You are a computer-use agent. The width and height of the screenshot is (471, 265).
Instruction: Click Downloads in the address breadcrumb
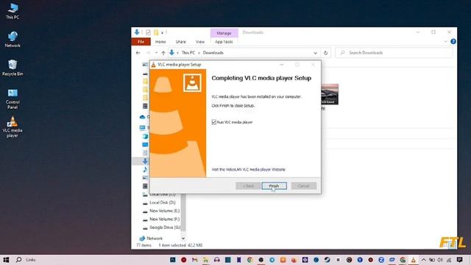(x=213, y=52)
